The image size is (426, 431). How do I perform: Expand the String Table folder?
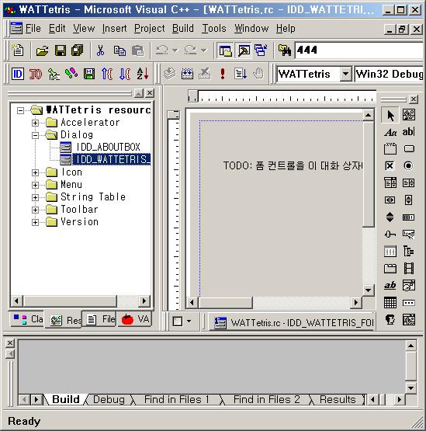coord(35,197)
